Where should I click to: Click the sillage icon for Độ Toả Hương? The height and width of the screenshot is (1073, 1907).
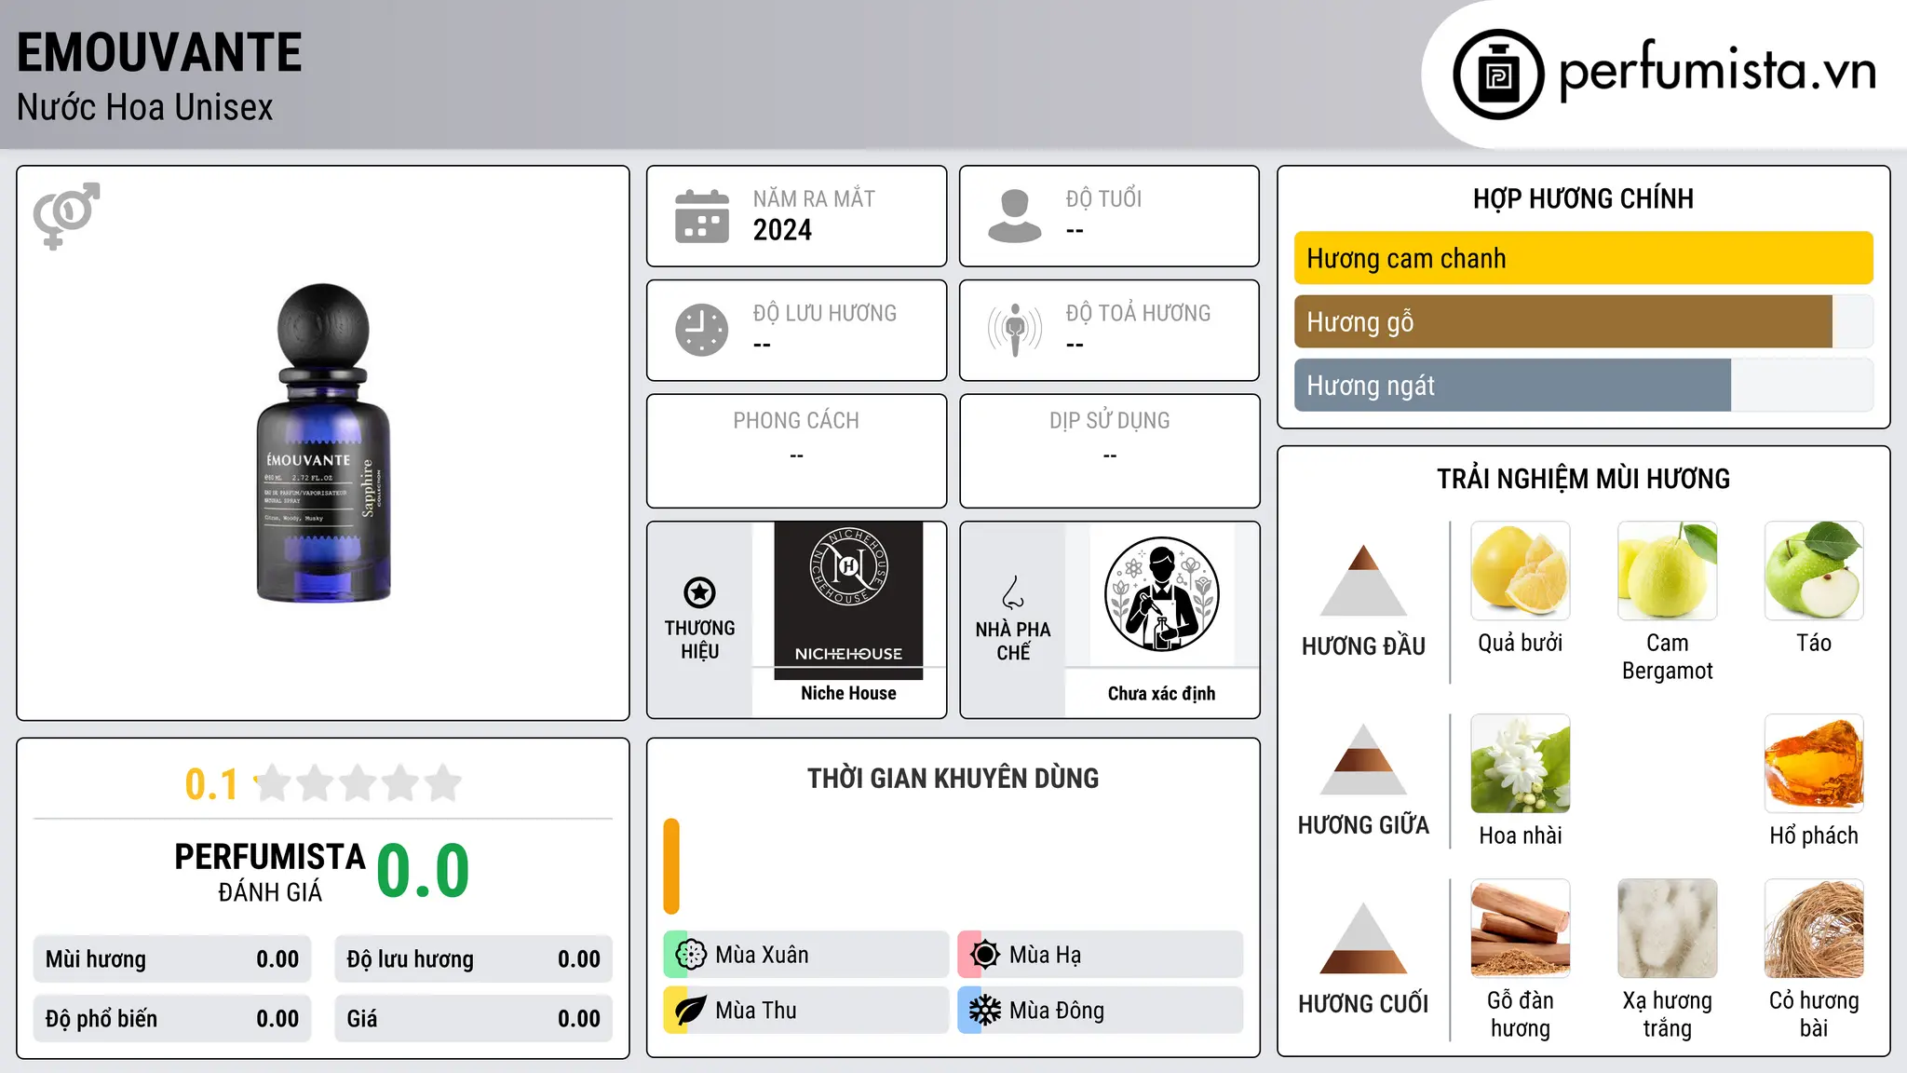point(1015,330)
